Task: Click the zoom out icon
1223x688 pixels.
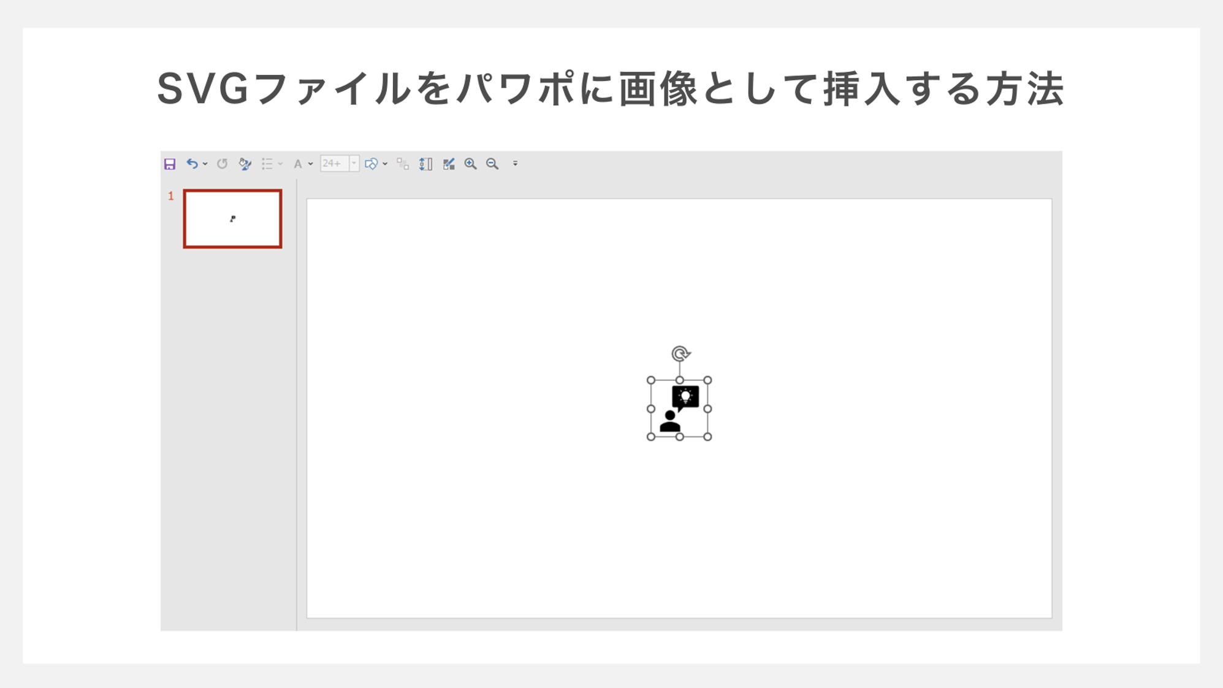Action: coord(493,164)
